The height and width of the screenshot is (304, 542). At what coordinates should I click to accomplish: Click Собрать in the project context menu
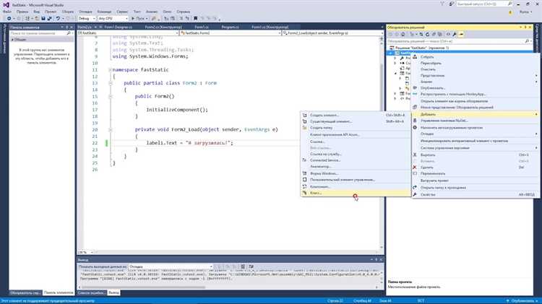pos(476,57)
